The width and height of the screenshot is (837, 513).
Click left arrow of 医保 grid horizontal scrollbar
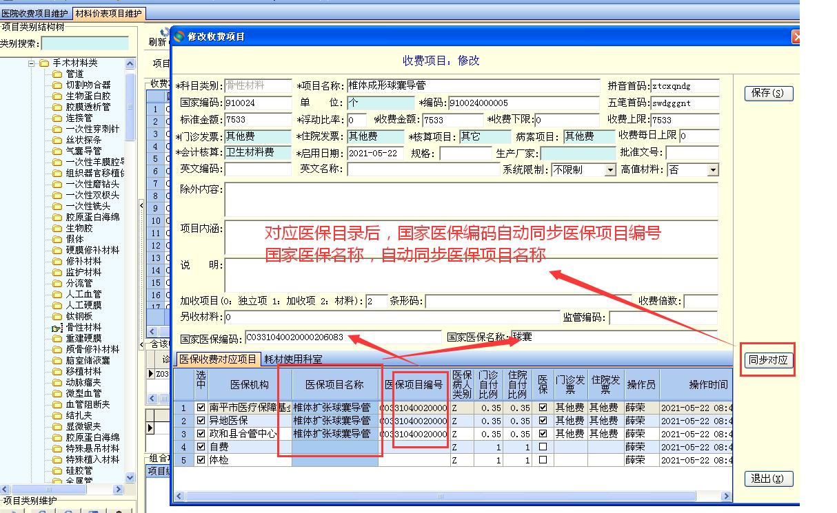(180, 496)
